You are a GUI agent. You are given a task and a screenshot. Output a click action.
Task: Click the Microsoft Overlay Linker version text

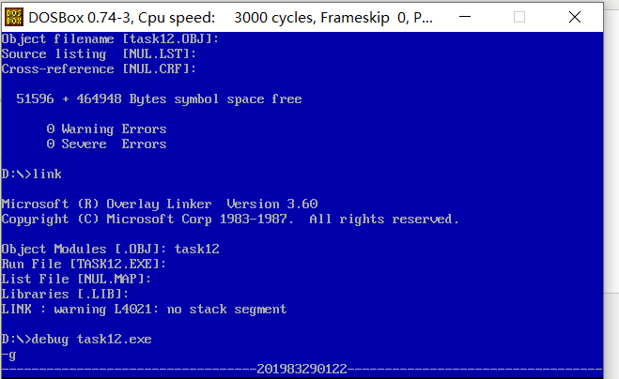(x=160, y=205)
